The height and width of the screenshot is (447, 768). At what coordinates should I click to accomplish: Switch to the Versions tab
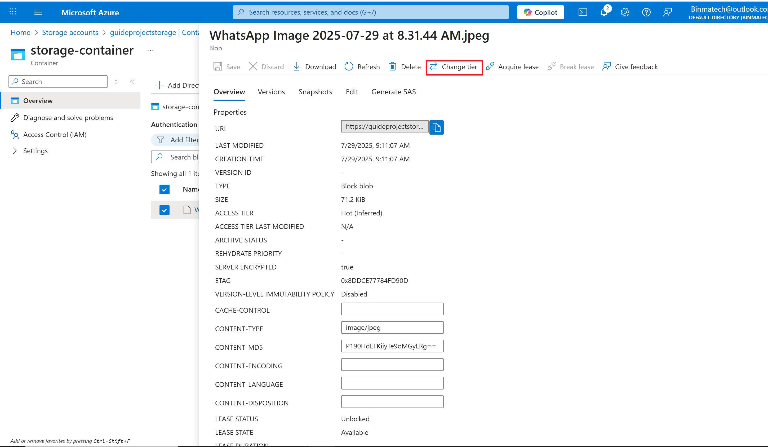pyautogui.click(x=271, y=92)
